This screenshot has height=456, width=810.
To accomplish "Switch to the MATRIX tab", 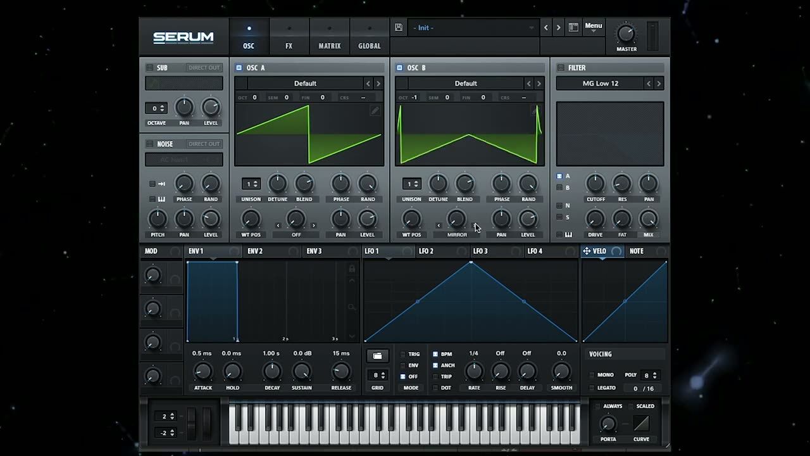I will coord(329,37).
